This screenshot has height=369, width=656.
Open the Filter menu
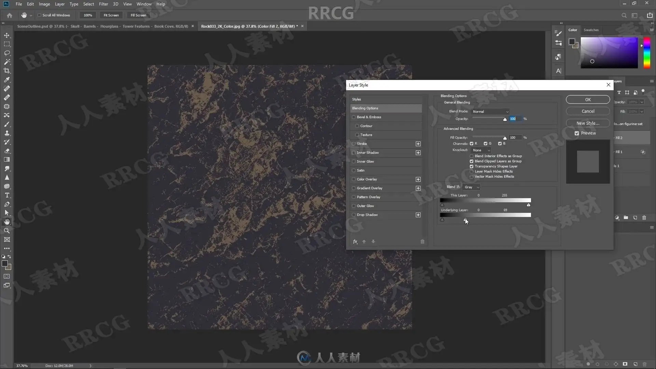tap(103, 4)
